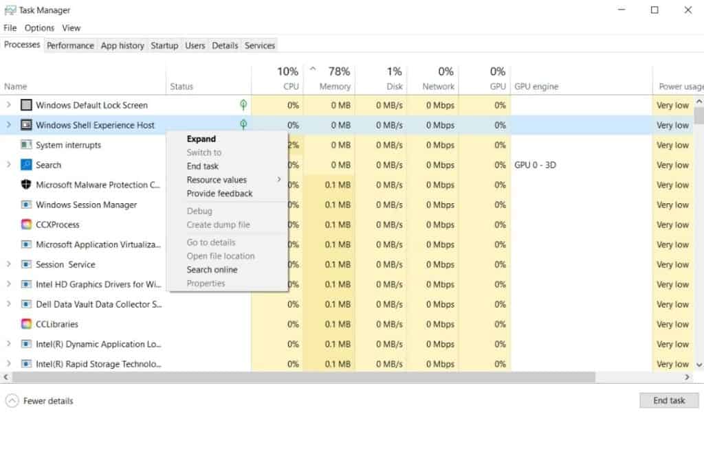Viewport: 704px width, 469px height.
Task: Click the Microsoft Malware Protection shield icon
Action: click(27, 184)
